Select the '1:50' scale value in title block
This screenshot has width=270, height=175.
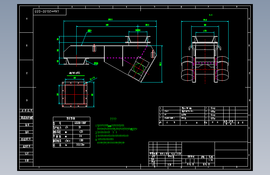coord(211,160)
